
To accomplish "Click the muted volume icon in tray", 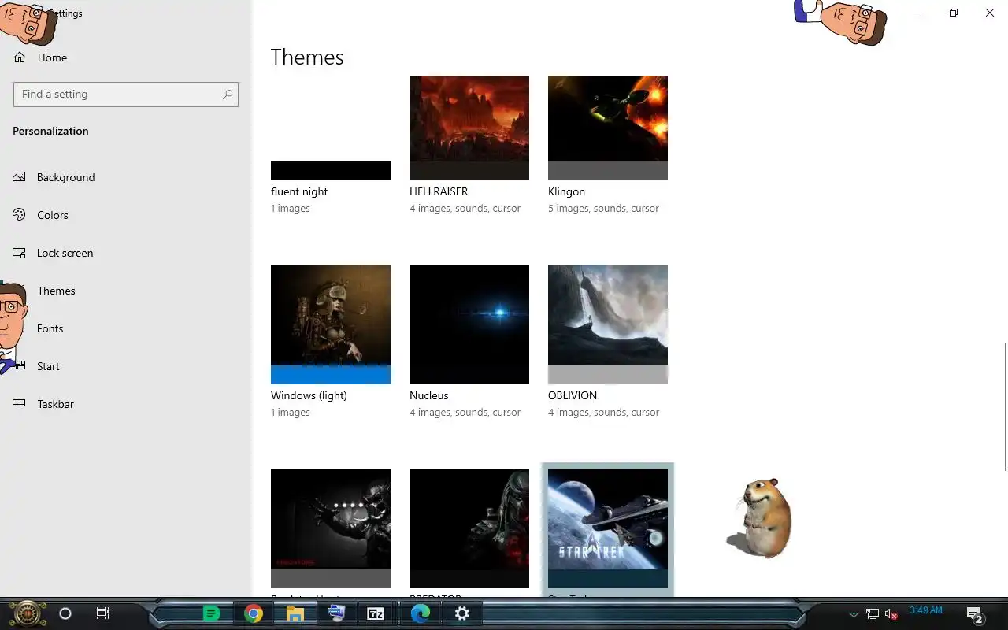I will point(891,614).
